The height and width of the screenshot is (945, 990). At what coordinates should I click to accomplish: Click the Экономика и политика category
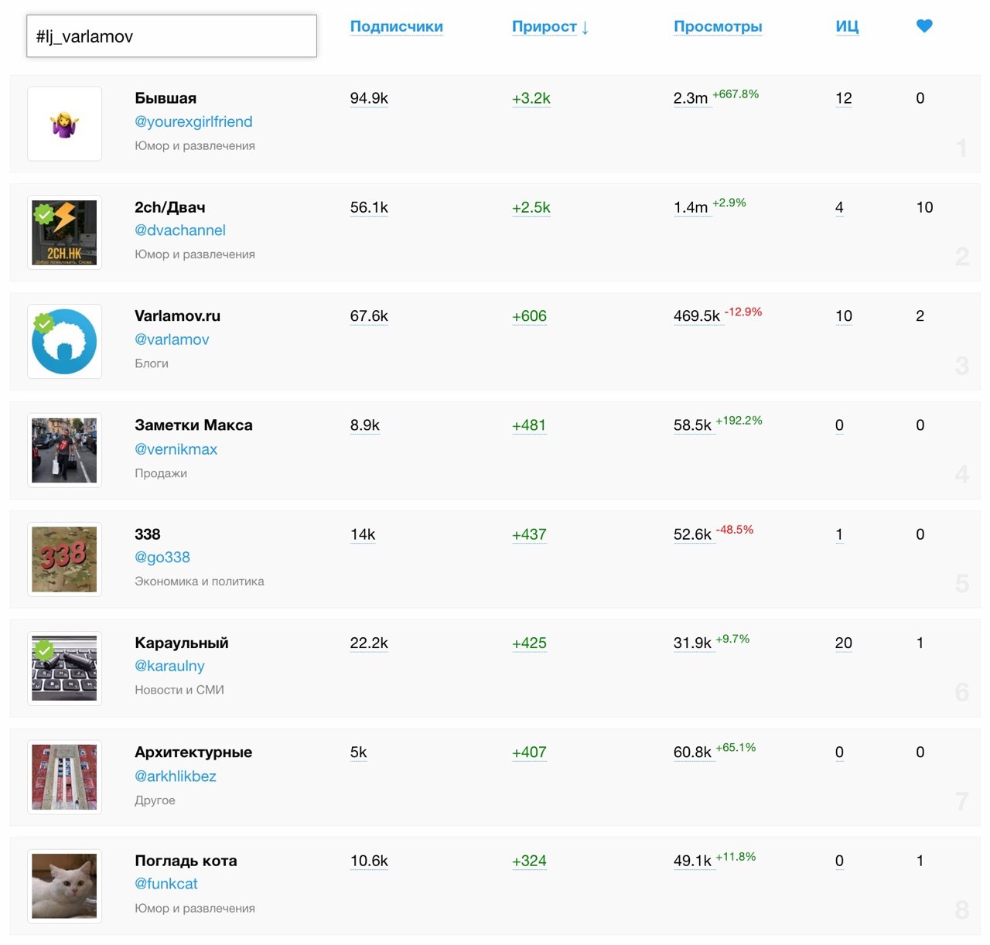click(x=200, y=581)
